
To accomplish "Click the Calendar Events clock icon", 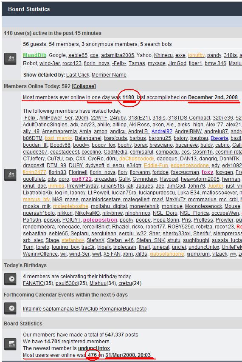I will 10,308.
